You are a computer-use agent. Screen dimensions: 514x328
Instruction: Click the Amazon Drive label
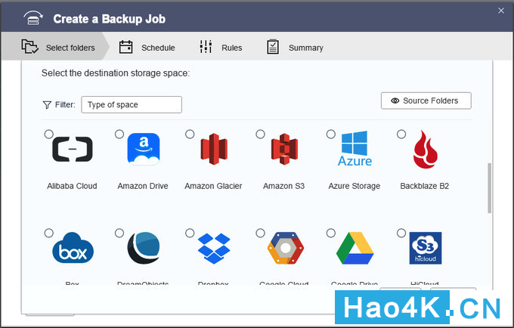pos(143,186)
